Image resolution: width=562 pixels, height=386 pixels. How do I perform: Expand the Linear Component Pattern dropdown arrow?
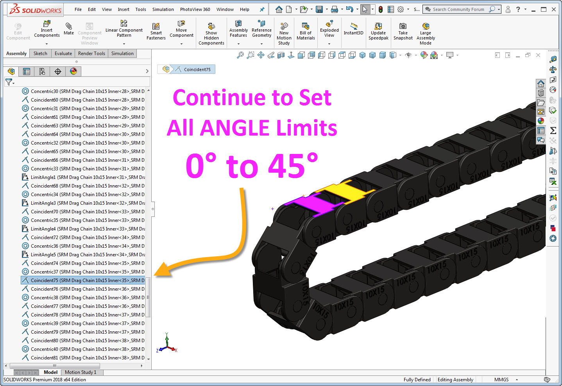point(124,44)
